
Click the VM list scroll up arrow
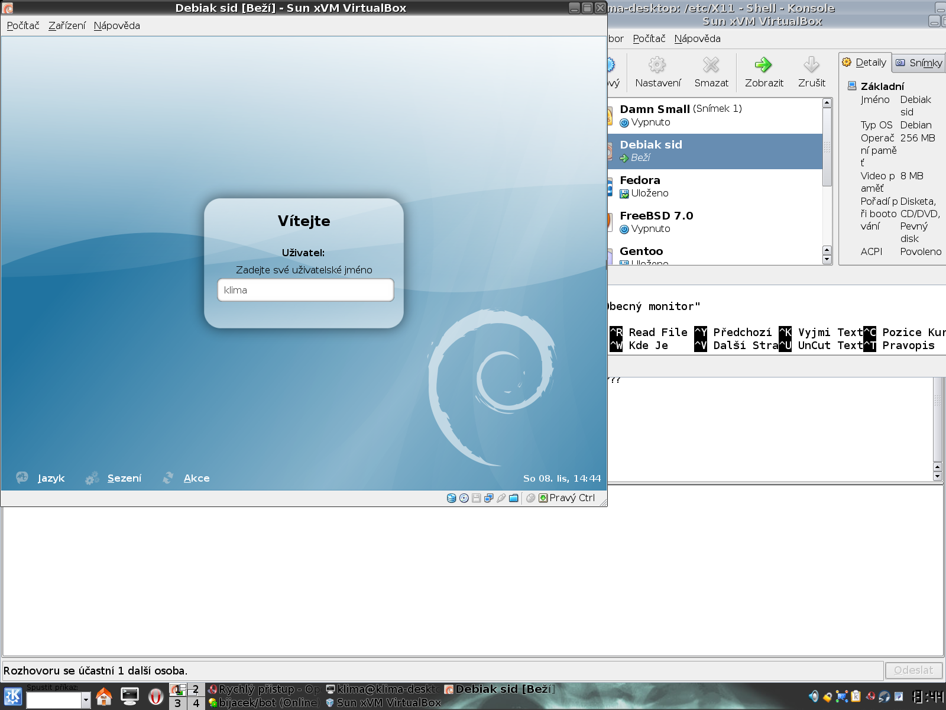827,103
